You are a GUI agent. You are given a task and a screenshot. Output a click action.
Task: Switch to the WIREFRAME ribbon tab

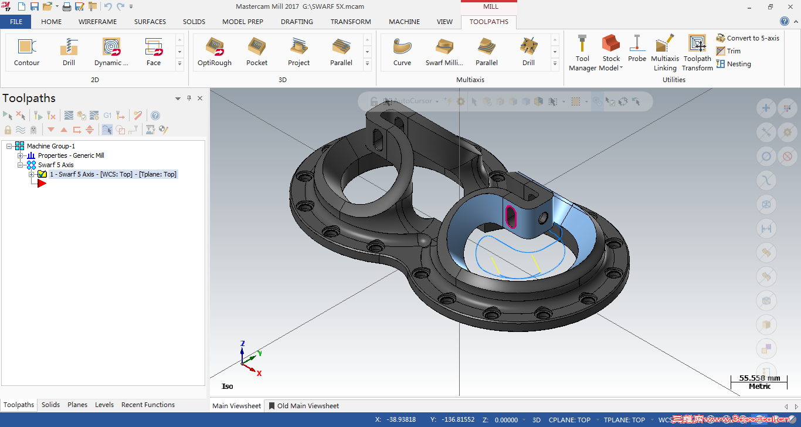pos(97,22)
